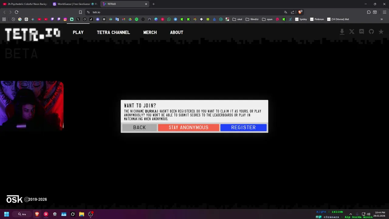The height and width of the screenshot is (219, 389).
Task: Open Brave Shields icon
Action: (300, 12)
